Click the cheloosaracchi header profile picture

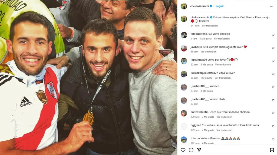184,6
